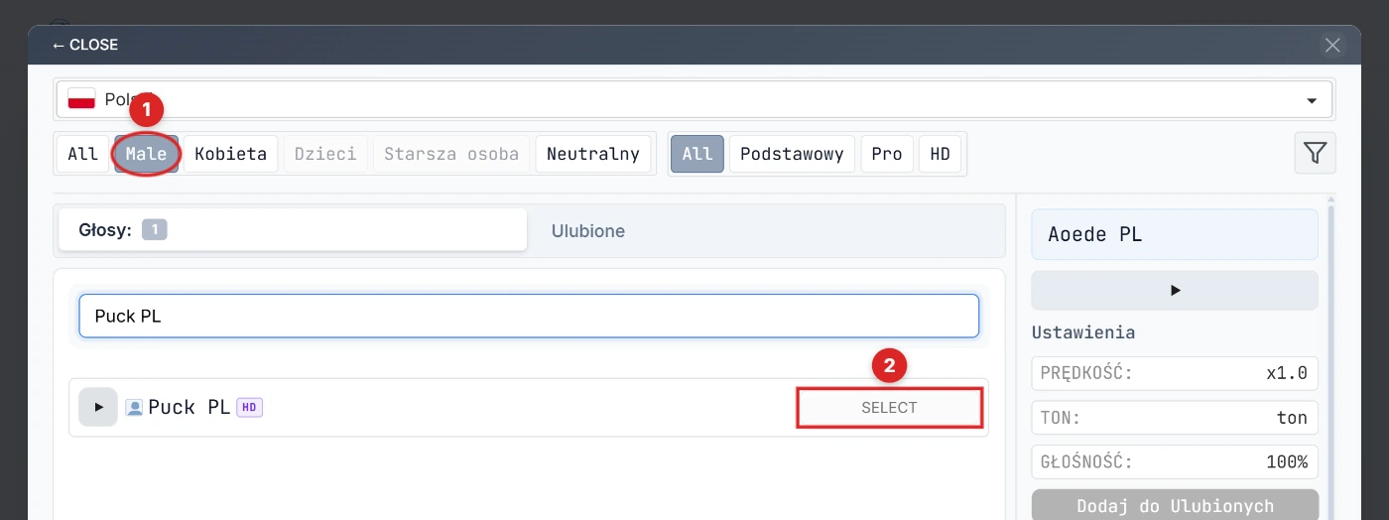This screenshot has height=520, width=1389.
Task: Click Dodaj do Ulubionych button
Action: coord(1175,505)
